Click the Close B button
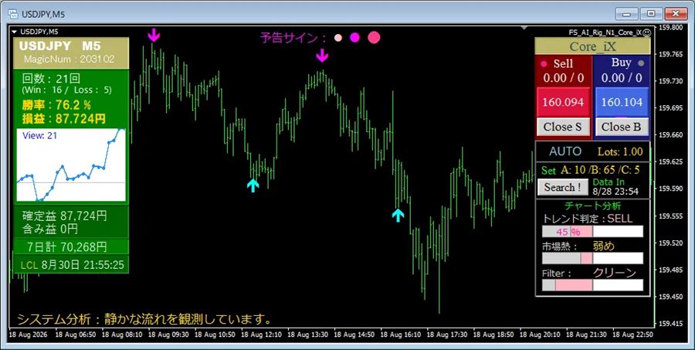 [622, 127]
